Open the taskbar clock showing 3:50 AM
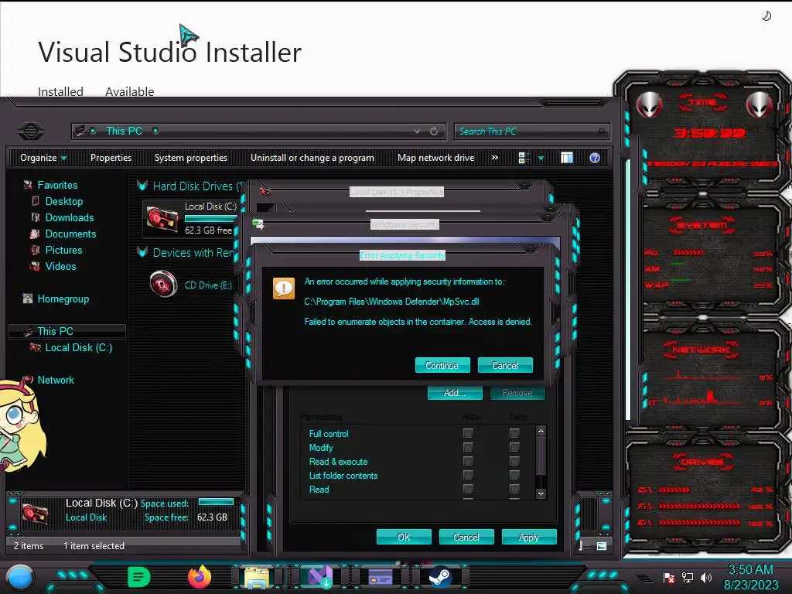This screenshot has height=594, width=792. pyautogui.click(x=751, y=577)
